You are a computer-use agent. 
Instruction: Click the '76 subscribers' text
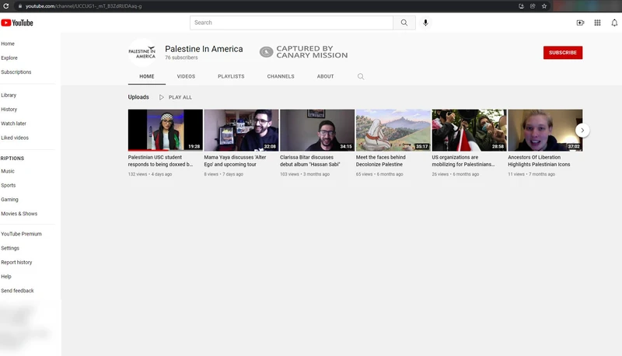(x=181, y=58)
